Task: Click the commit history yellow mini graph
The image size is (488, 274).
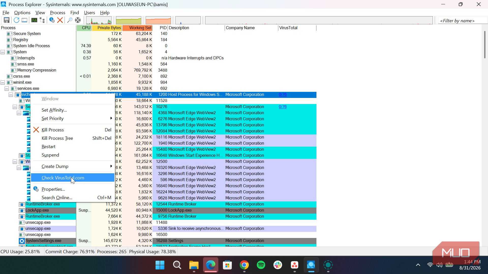Action: pos(129,20)
